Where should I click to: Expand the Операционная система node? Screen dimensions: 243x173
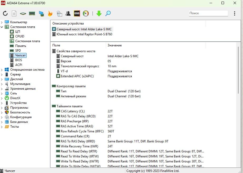2,70
